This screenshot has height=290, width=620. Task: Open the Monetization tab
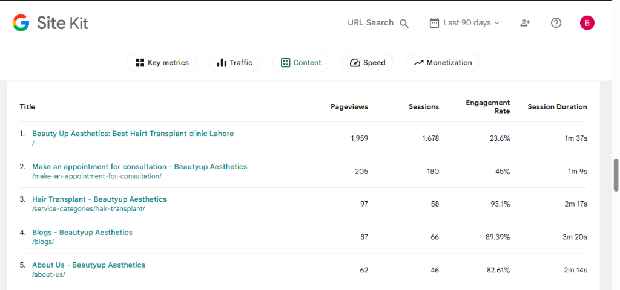click(443, 63)
